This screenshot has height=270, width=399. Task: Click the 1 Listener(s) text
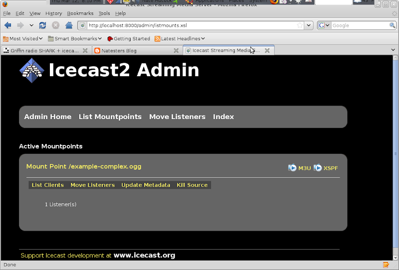point(60,204)
